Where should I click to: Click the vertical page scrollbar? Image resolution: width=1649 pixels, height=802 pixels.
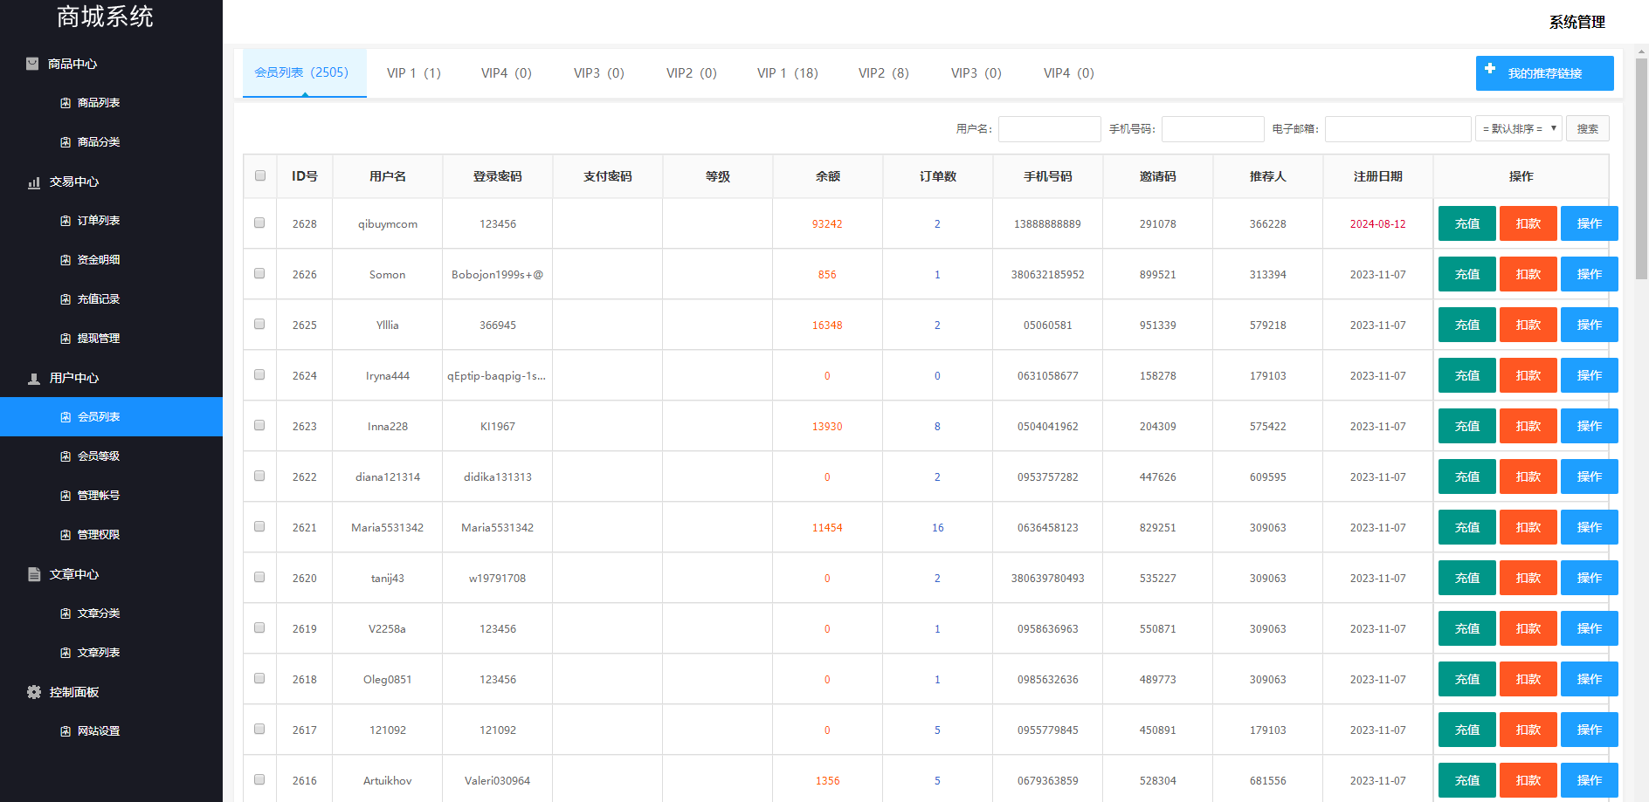click(1641, 175)
